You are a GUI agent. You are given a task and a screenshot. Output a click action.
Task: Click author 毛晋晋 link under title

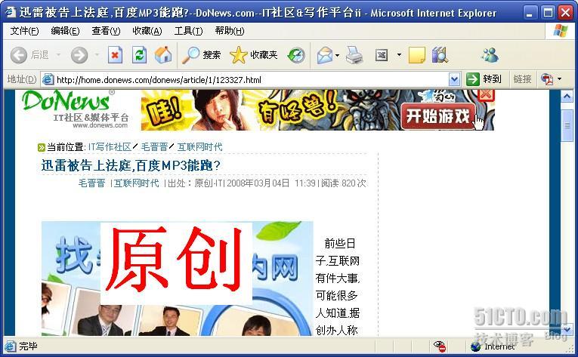click(91, 183)
